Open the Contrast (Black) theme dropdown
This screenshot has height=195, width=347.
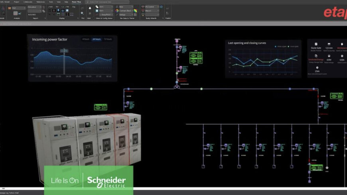click(x=126, y=11)
